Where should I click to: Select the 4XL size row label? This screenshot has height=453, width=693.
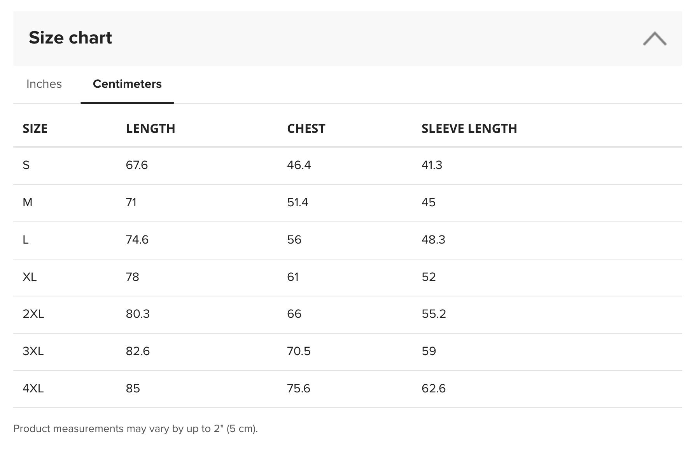point(33,389)
